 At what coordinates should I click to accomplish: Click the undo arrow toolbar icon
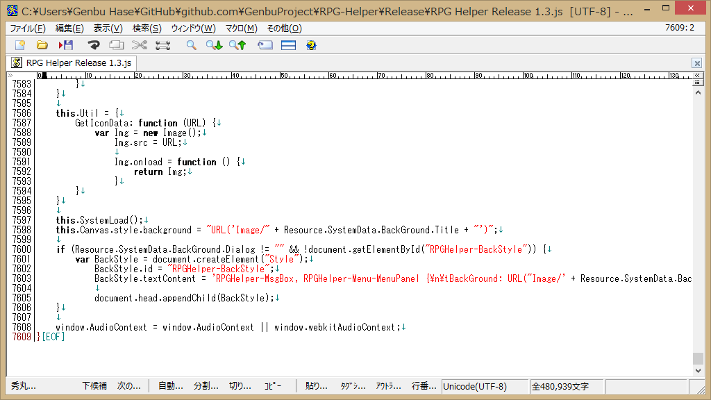93,45
